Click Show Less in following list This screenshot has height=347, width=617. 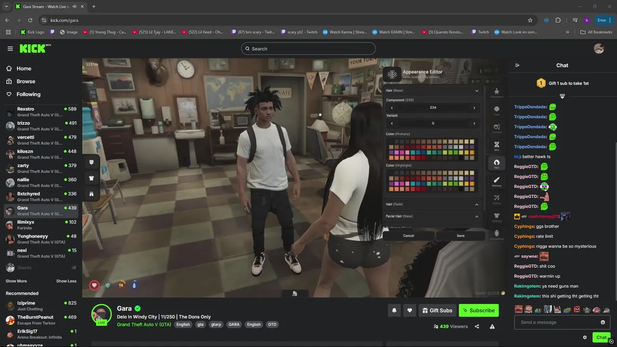pyautogui.click(x=66, y=281)
